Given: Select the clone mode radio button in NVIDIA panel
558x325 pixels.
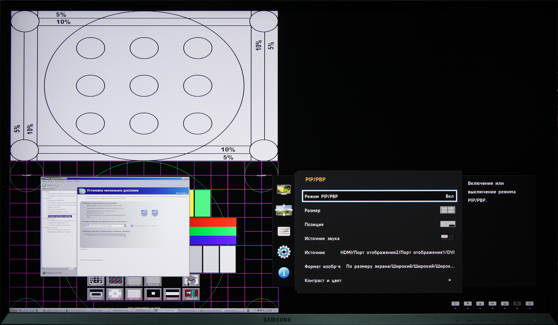Looking at the screenshot, I should click(85, 209).
